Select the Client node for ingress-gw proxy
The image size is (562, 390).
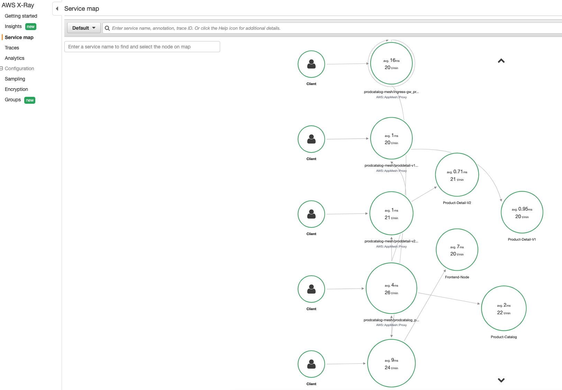[311, 64]
